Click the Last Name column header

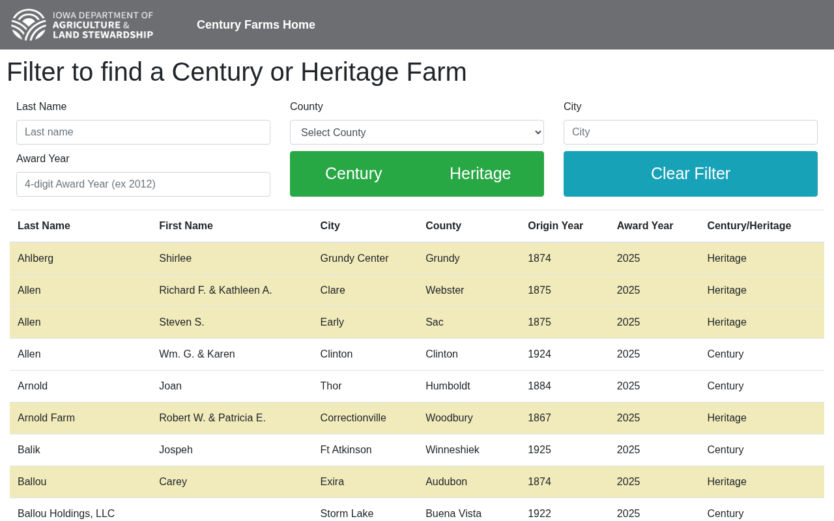44,226
